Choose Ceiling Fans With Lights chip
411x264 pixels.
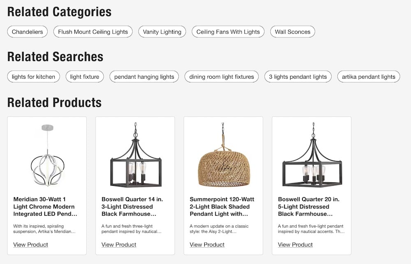[228, 32]
